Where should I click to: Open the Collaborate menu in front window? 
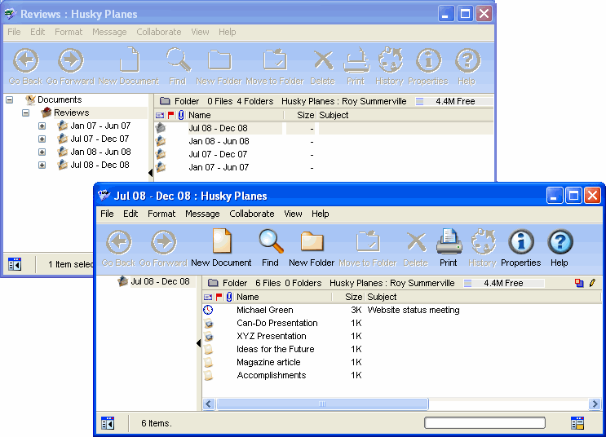[x=251, y=214]
